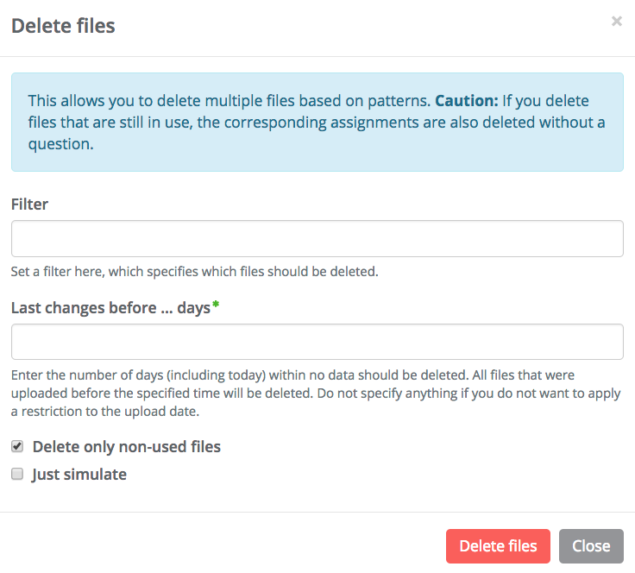Close the dialog with the X icon
This screenshot has height=573, width=635.
tap(616, 22)
